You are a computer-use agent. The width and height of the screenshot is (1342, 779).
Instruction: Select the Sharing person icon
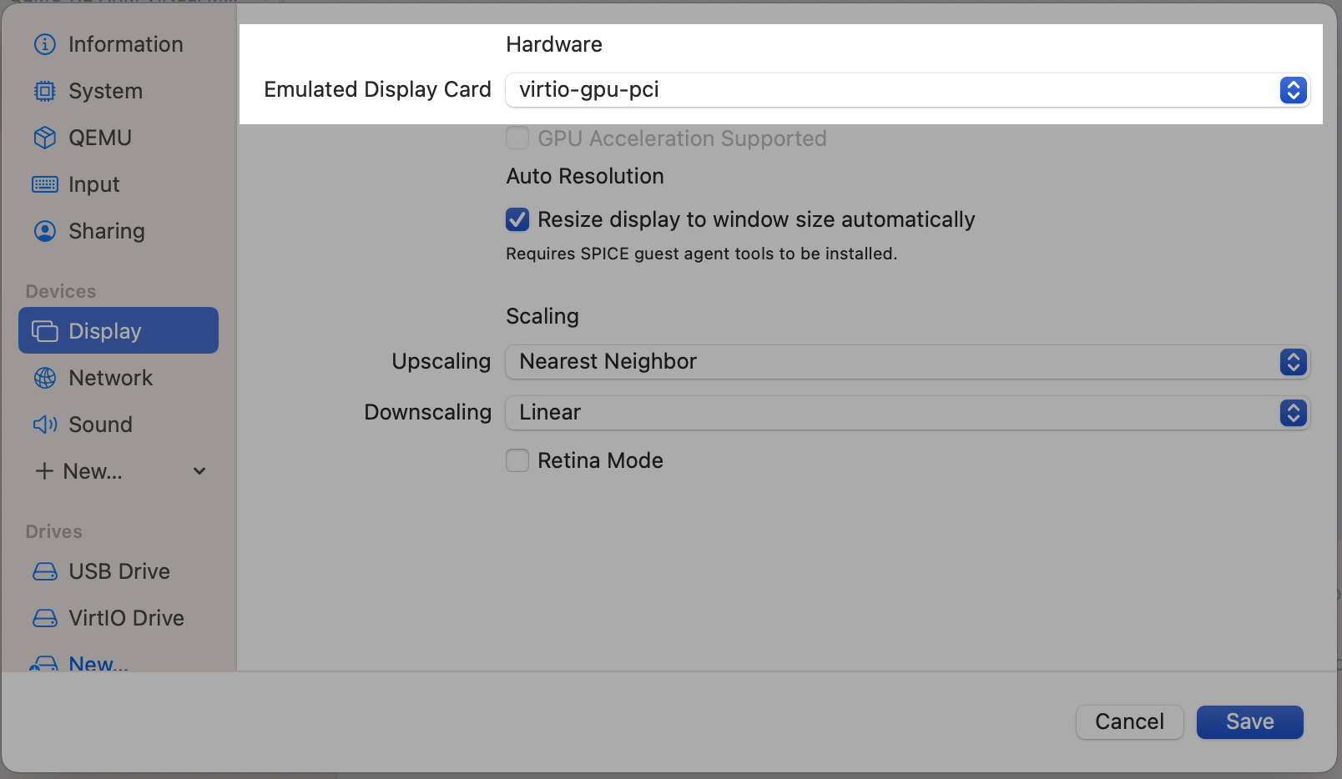click(44, 231)
